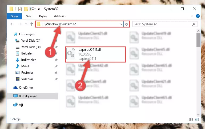The height and width of the screenshot is (129, 205).
Task: Click the Properties checkmark quick access icon
Action: [x=20, y=9]
